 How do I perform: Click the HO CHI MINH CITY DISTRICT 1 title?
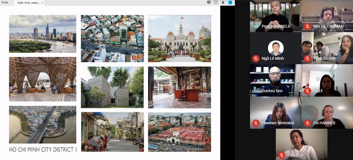43,150
